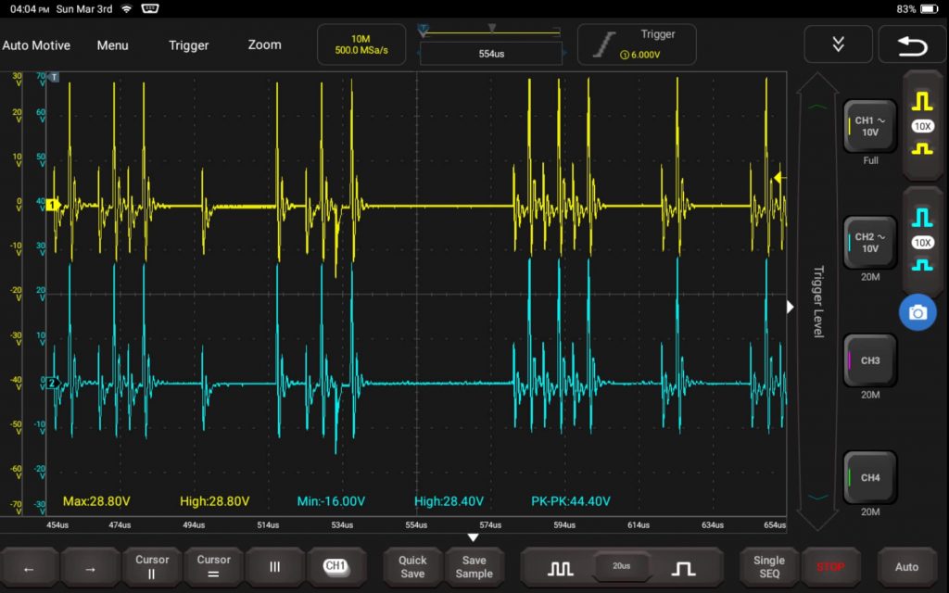Click the right arrow move button
This screenshot has width=949, height=593.
tap(90, 567)
